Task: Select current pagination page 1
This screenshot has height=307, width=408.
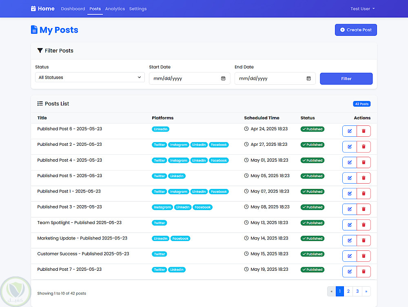Action: (x=340, y=291)
